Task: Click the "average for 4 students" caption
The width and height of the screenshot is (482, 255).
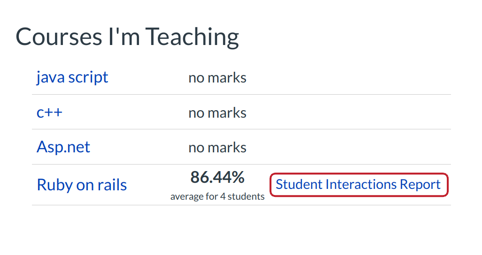Action: [217, 197]
